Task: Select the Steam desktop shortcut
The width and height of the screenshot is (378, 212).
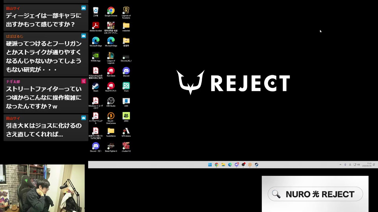Action: 96,87
